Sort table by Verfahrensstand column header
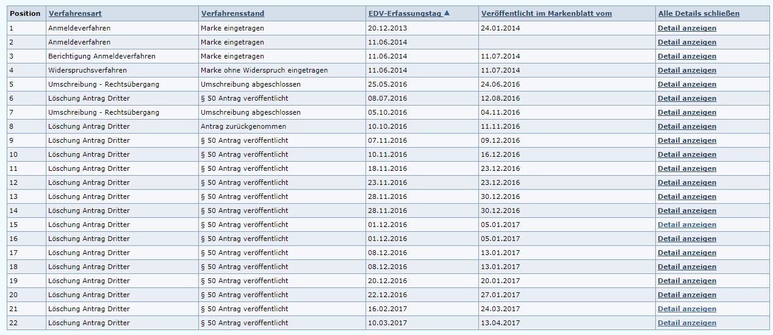 point(232,13)
